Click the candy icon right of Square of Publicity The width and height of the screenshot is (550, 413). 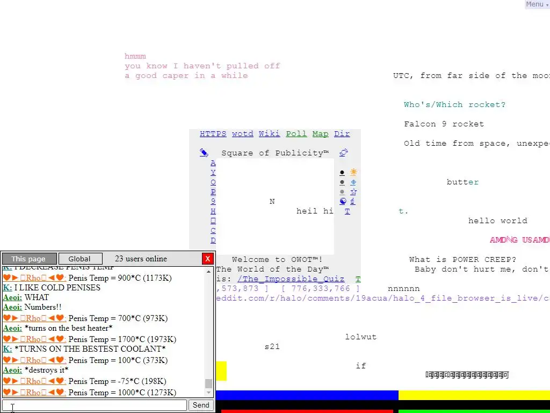343,153
